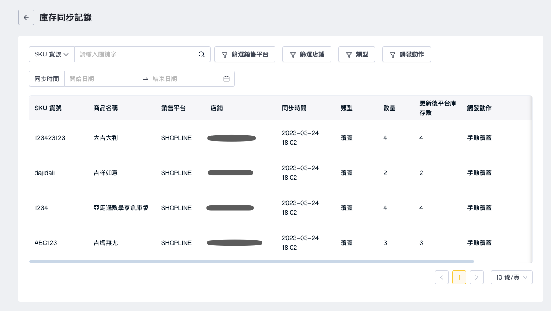Click the 結束日期 end date field
This screenshot has width=551, height=311.
coord(184,79)
